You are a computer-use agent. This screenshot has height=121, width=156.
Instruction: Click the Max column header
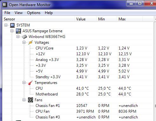[130, 19]
